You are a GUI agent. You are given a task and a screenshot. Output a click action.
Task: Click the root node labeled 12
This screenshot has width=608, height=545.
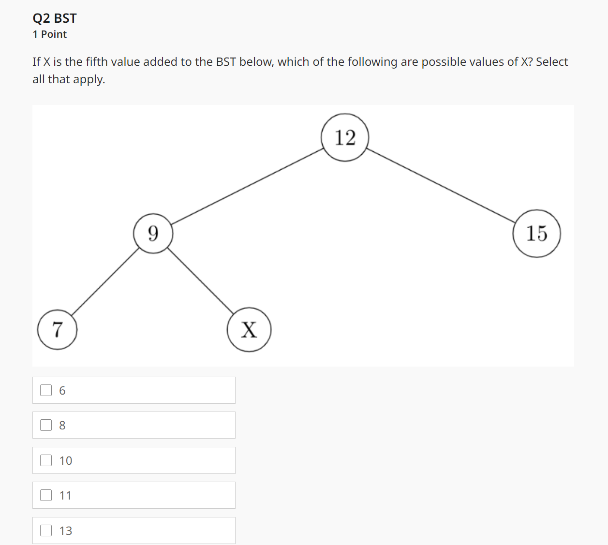click(x=344, y=138)
